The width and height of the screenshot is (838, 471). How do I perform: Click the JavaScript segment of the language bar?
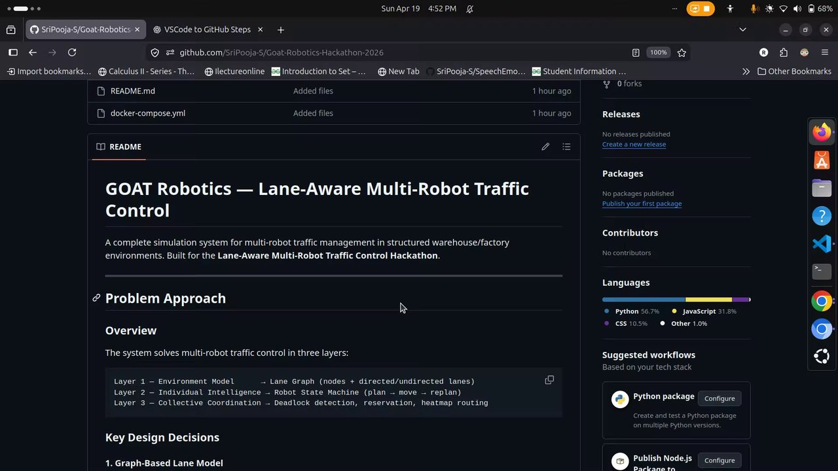[708, 300]
